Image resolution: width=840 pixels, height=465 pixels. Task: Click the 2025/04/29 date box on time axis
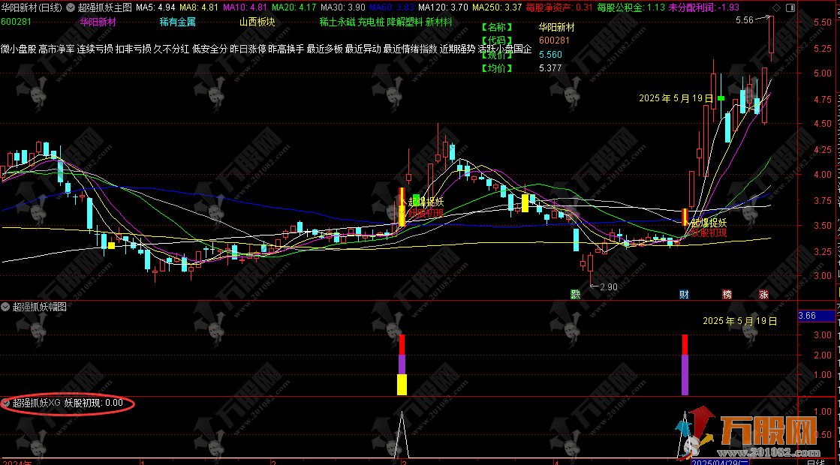point(719,462)
